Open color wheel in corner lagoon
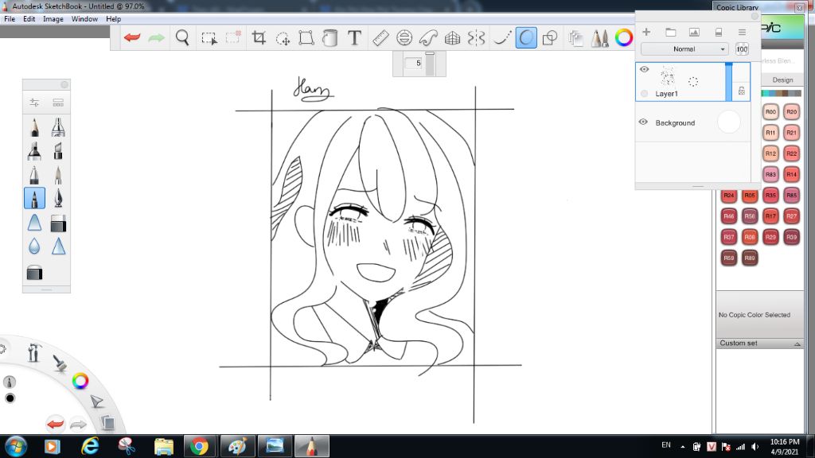This screenshot has height=458, width=815. click(x=80, y=381)
